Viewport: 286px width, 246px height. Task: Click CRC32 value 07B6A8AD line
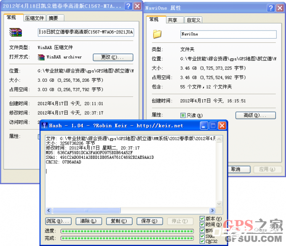pyautogui.click(x=64, y=162)
